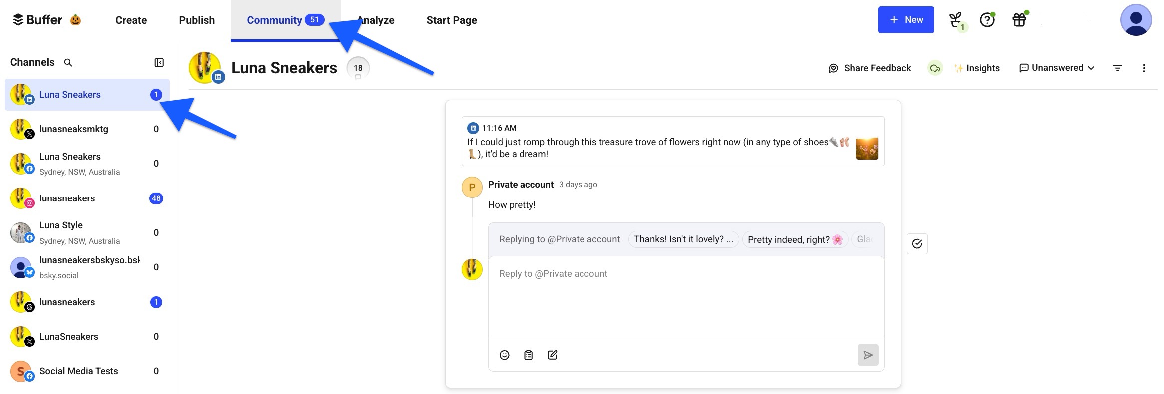
Task: Select the LunaSneakers X channel
Action: (x=87, y=337)
